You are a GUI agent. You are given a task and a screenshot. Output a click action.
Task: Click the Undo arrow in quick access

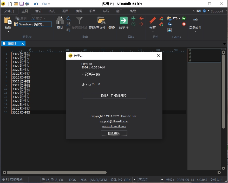point(36,4)
